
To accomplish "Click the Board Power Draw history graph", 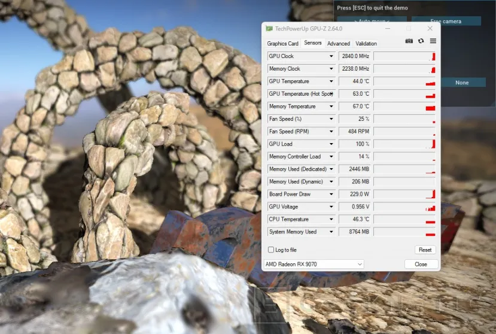I will coord(404,194).
